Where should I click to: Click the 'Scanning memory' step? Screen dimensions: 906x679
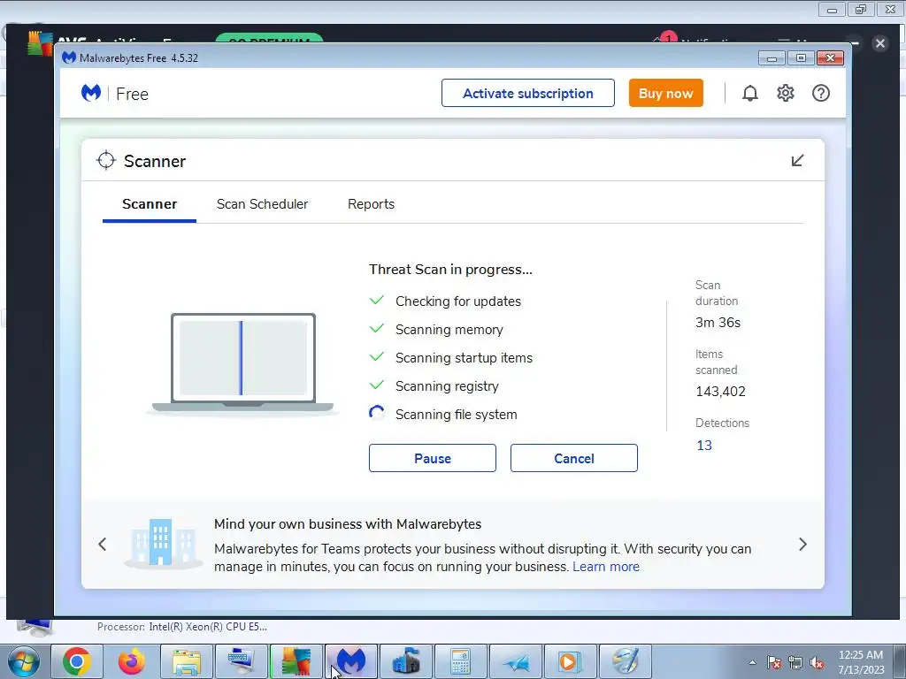coord(449,330)
